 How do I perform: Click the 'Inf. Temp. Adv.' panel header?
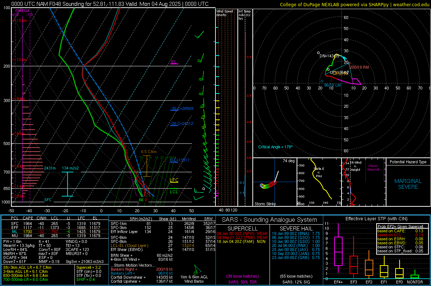pyautogui.click(x=245, y=15)
